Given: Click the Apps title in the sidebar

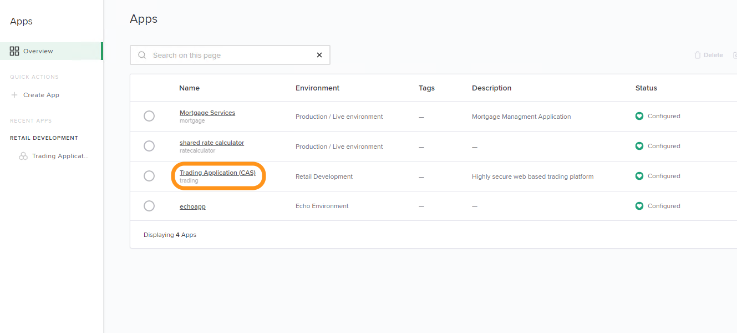Looking at the screenshot, I should point(21,21).
